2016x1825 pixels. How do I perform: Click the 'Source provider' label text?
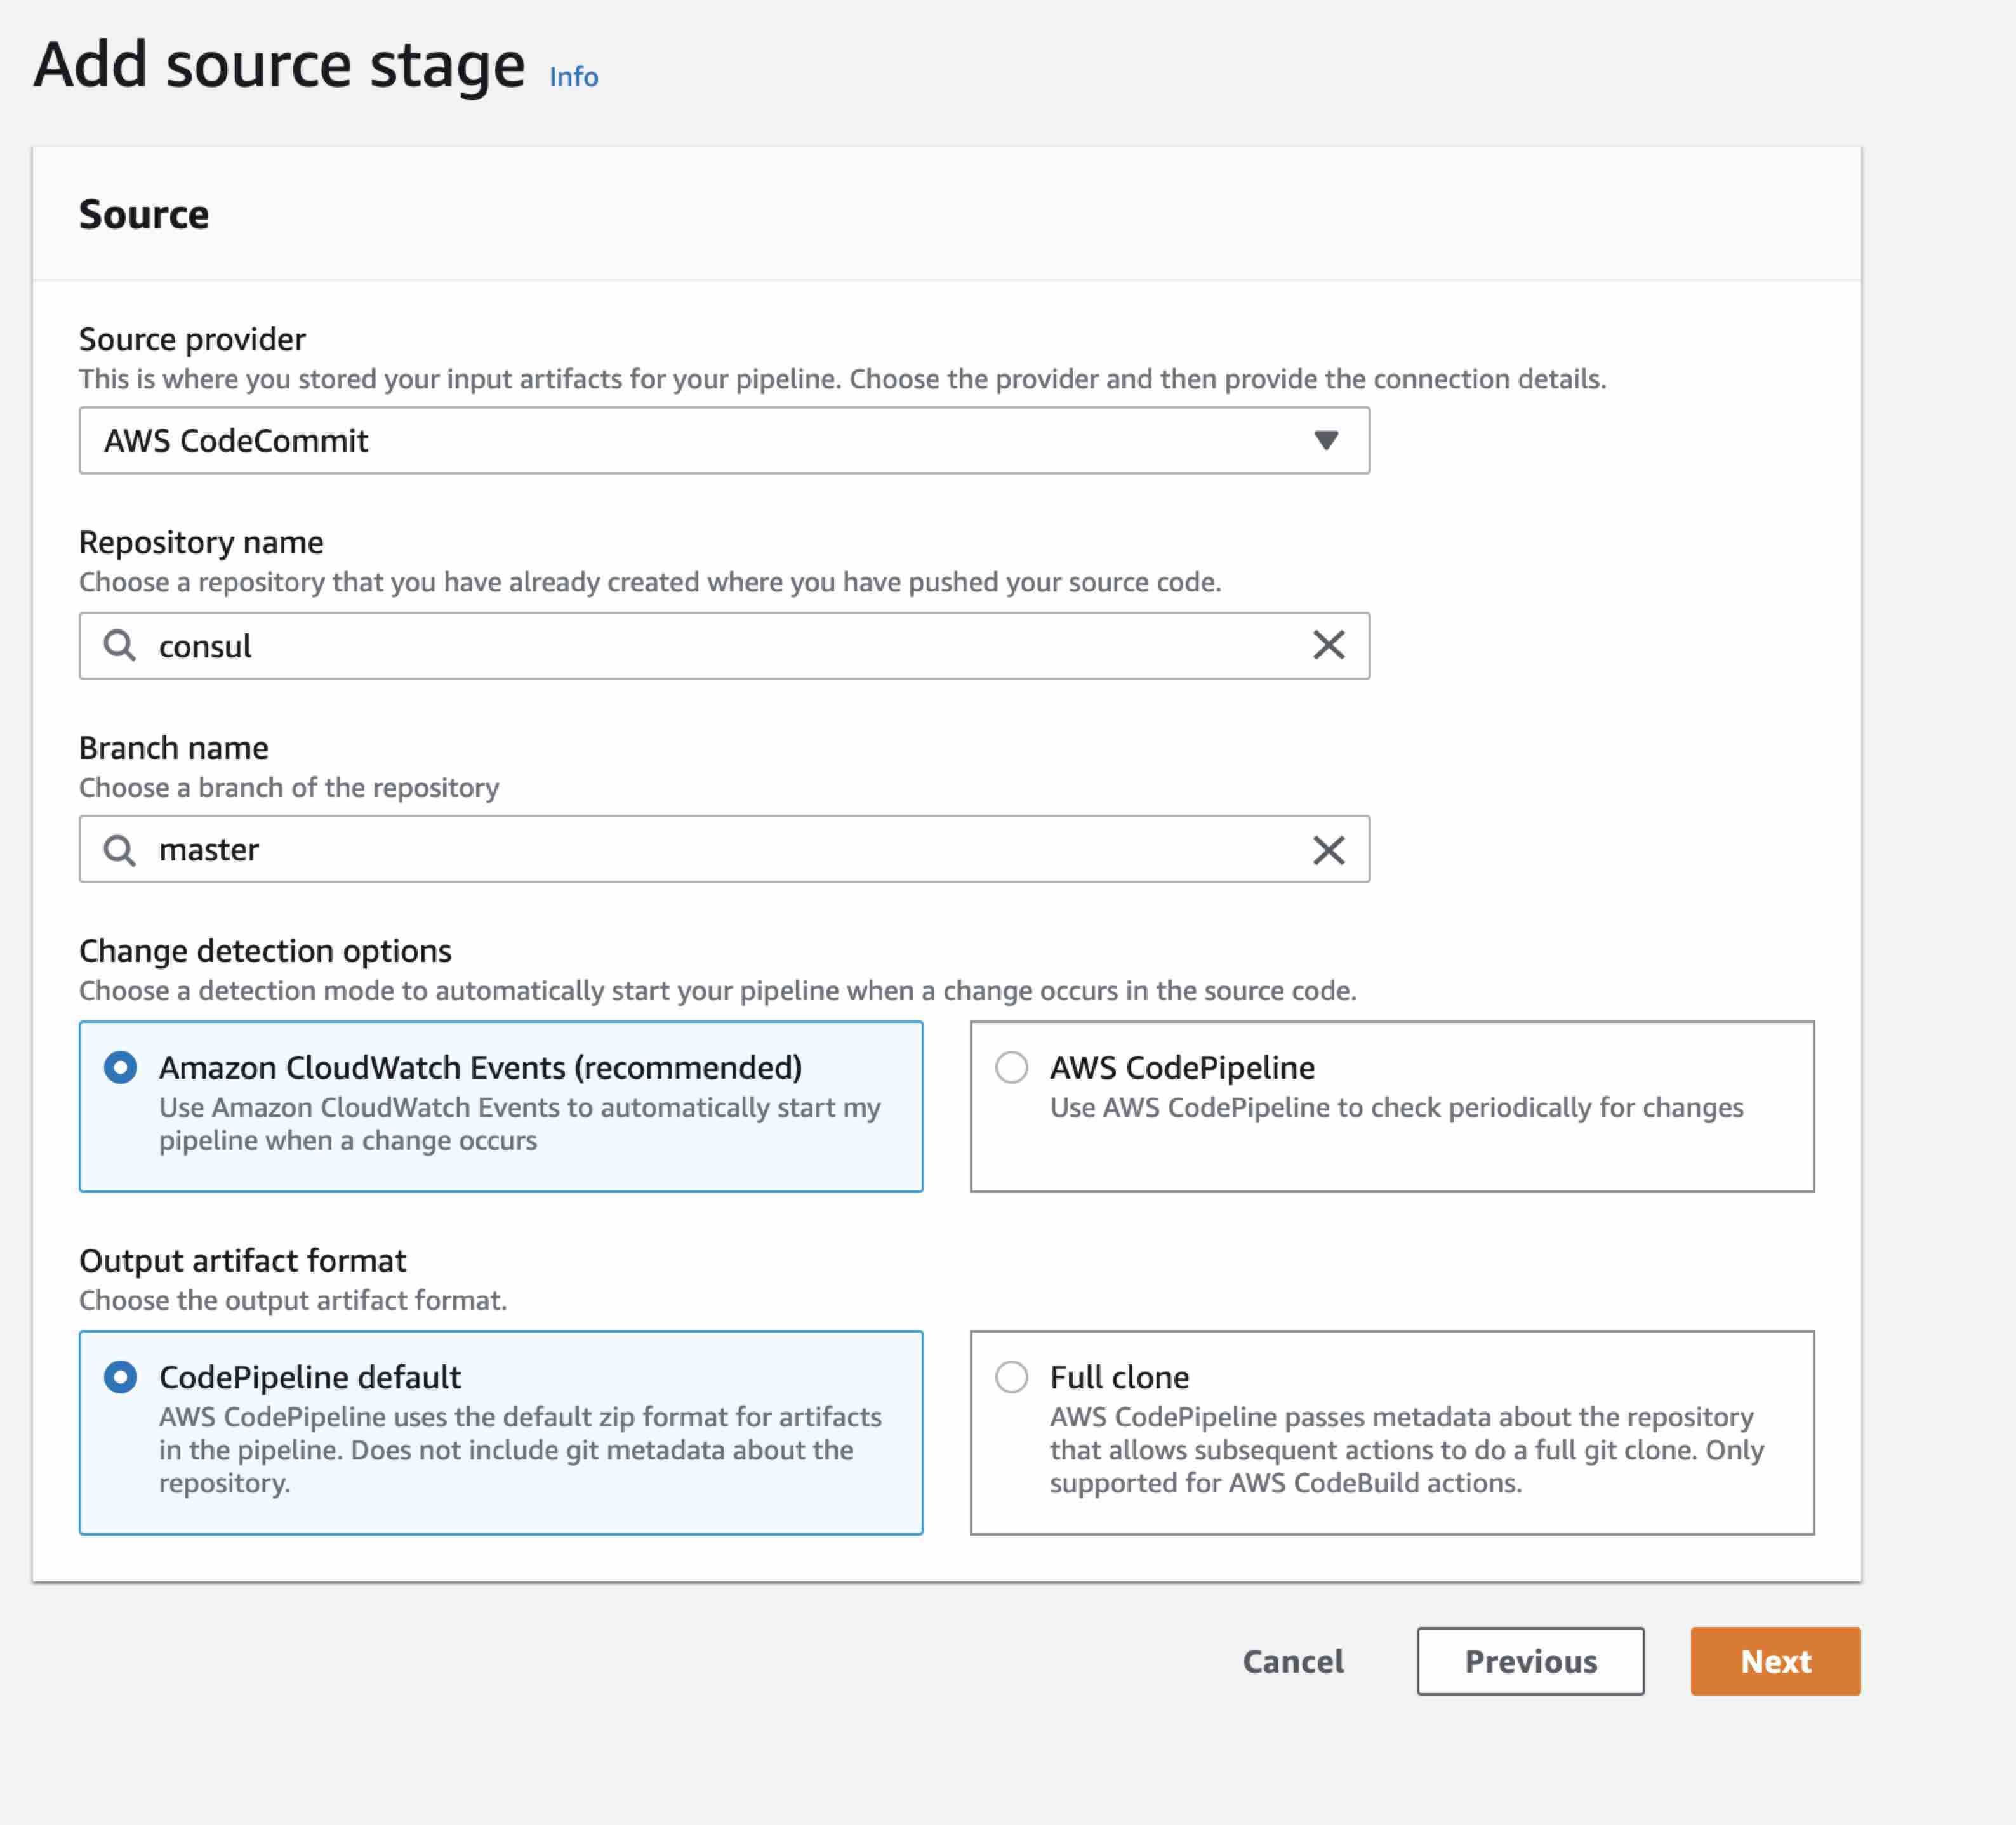[x=192, y=340]
